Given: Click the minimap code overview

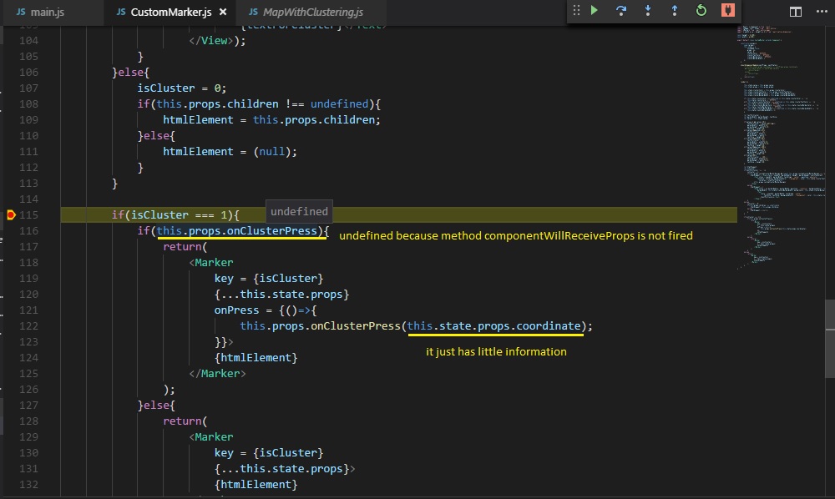Looking at the screenshot, I should coord(781,146).
